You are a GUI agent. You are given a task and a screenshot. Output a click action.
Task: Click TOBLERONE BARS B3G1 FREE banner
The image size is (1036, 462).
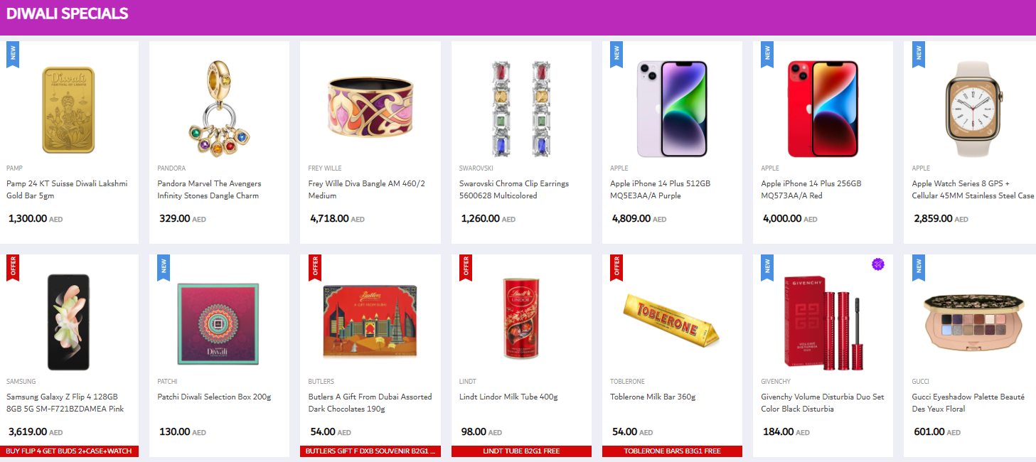click(672, 451)
